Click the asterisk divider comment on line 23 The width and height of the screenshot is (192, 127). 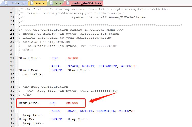click(x=101, y=25)
